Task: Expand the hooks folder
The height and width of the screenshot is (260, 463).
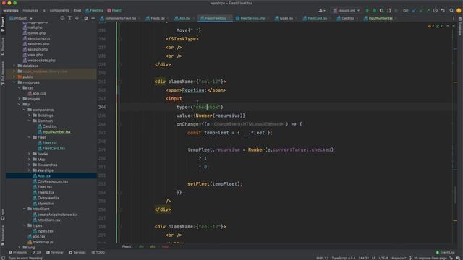Action: click(29, 154)
